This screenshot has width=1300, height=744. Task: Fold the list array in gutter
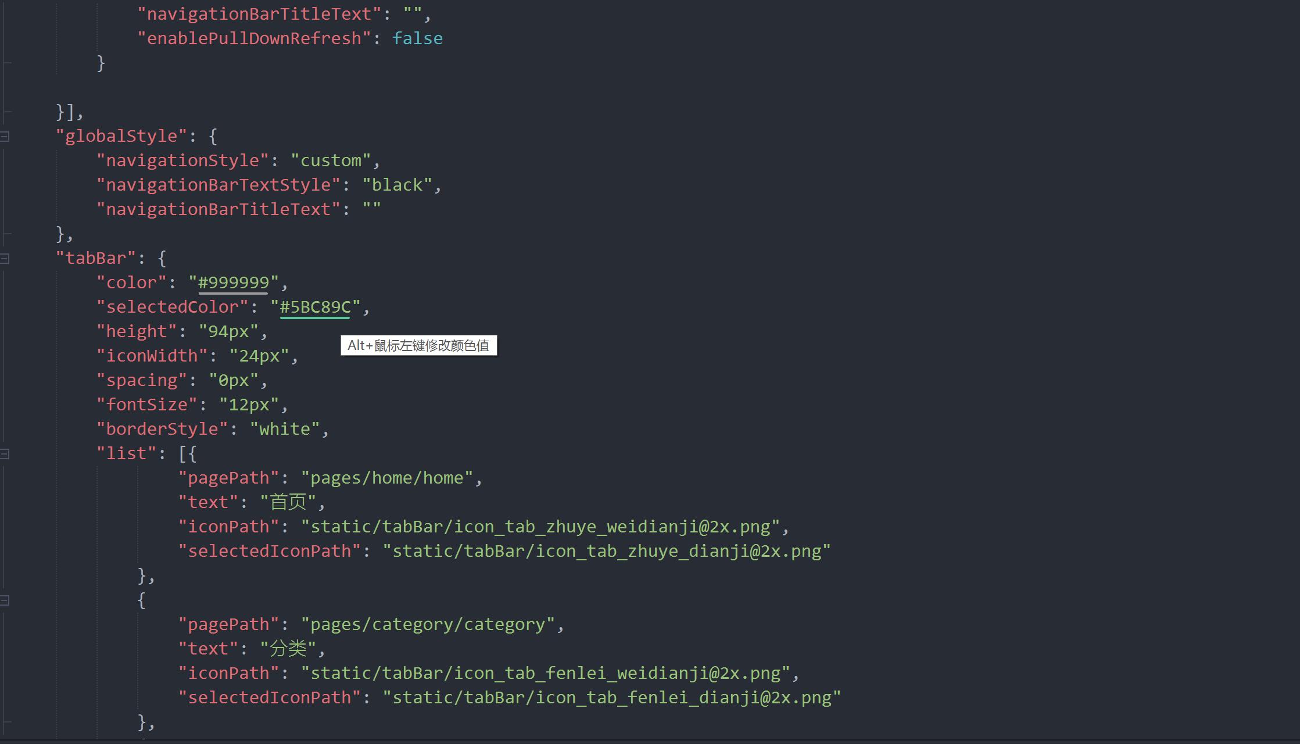(5, 454)
